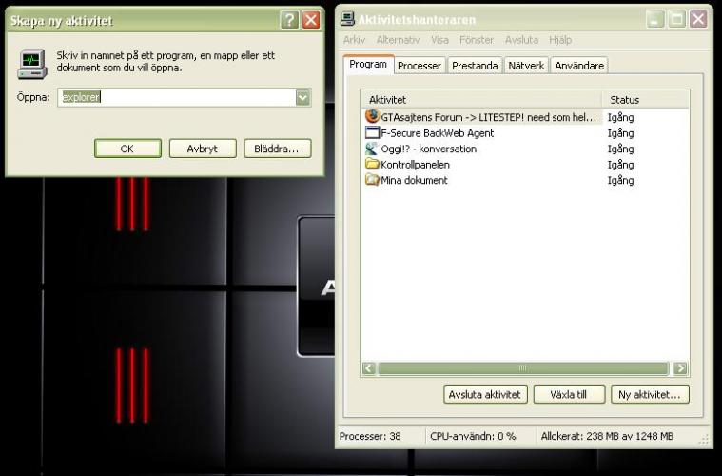Click the explorer text input field
The width and height of the screenshot is (722, 476).
tap(177, 98)
